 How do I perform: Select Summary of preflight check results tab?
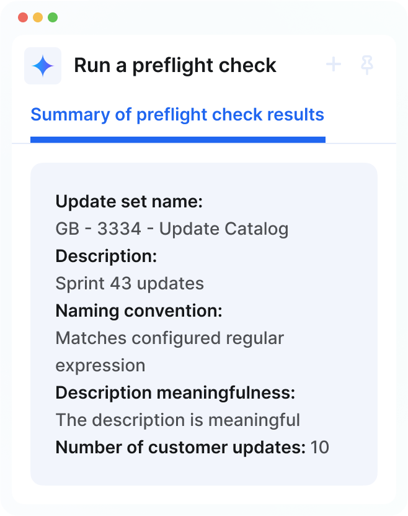[x=177, y=115]
